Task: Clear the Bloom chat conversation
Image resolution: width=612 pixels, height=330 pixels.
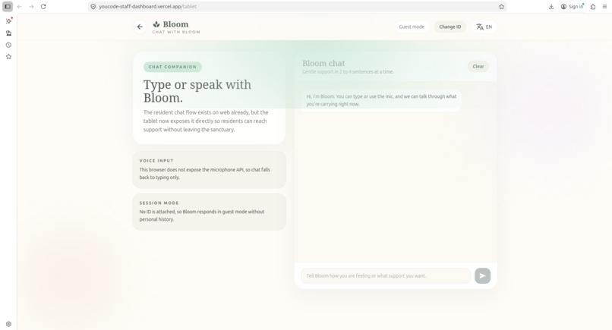Action: coord(478,66)
